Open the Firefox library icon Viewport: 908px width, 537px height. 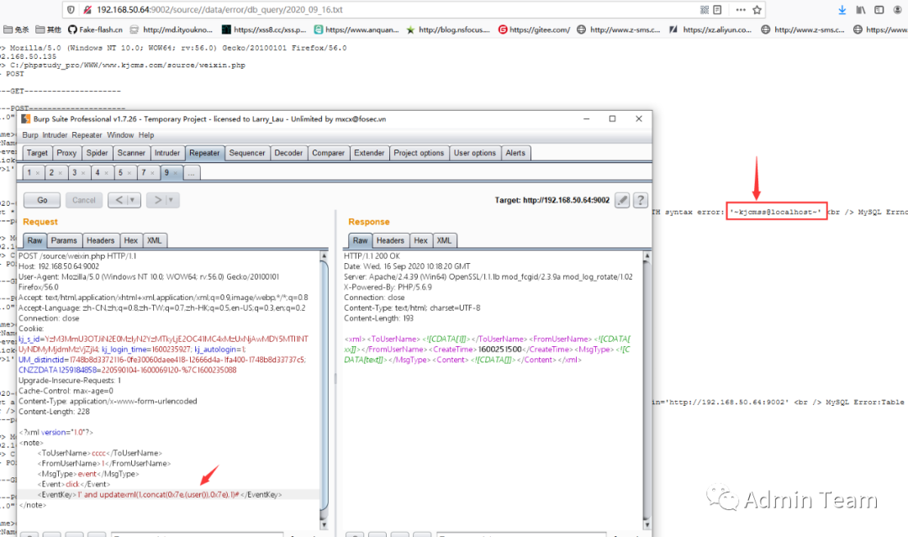(861, 10)
